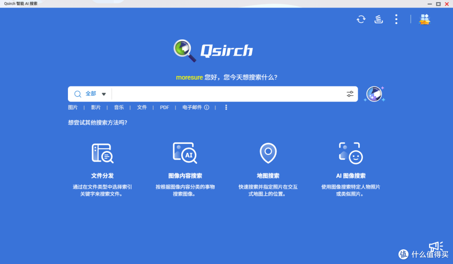This screenshot has height=264, width=453.
Task: Click description 使用图像搜索特定人物照片
Action: coord(351,187)
